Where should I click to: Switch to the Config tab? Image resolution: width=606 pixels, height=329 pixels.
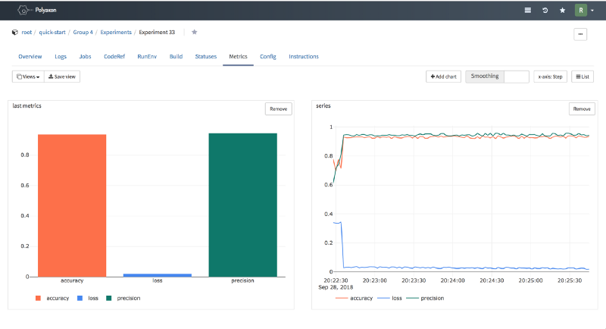tap(268, 56)
